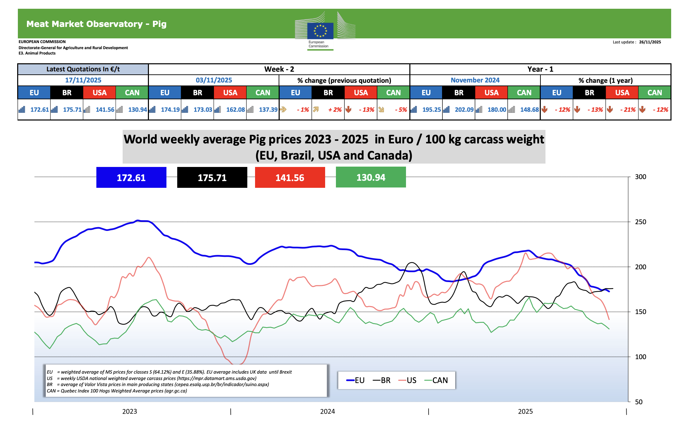Click the diagonal down arrow beside -5%
688x447 pixels.
pyautogui.click(x=381, y=109)
